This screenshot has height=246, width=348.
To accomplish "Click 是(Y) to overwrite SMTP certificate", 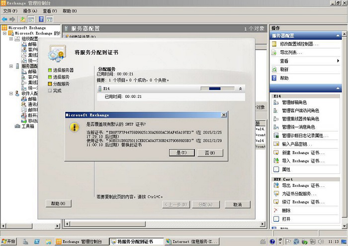I will pos(181,153).
